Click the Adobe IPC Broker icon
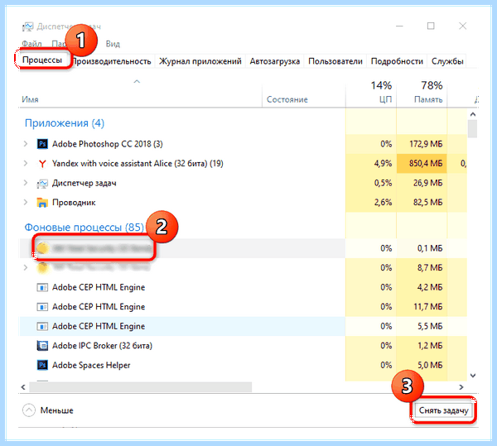 click(x=42, y=346)
